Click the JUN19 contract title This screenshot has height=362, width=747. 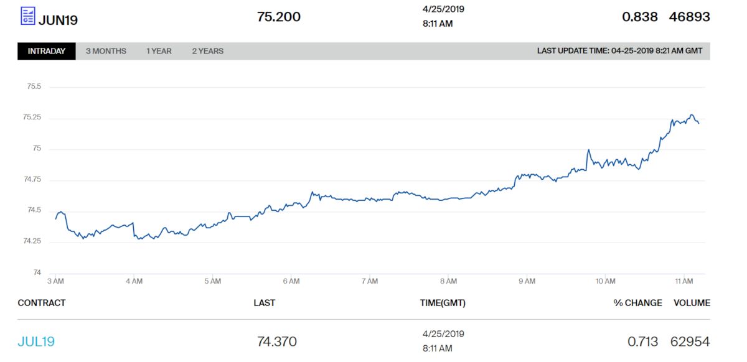coord(58,19)
